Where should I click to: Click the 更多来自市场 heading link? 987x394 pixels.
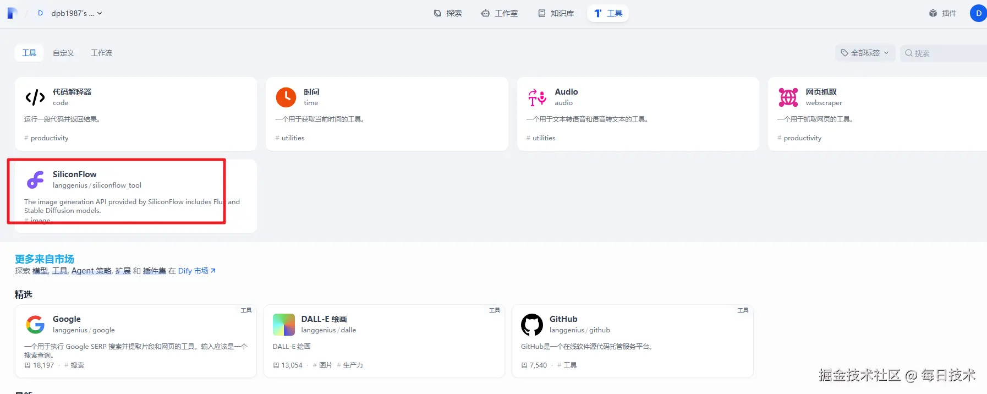click(x=45, y=259)
